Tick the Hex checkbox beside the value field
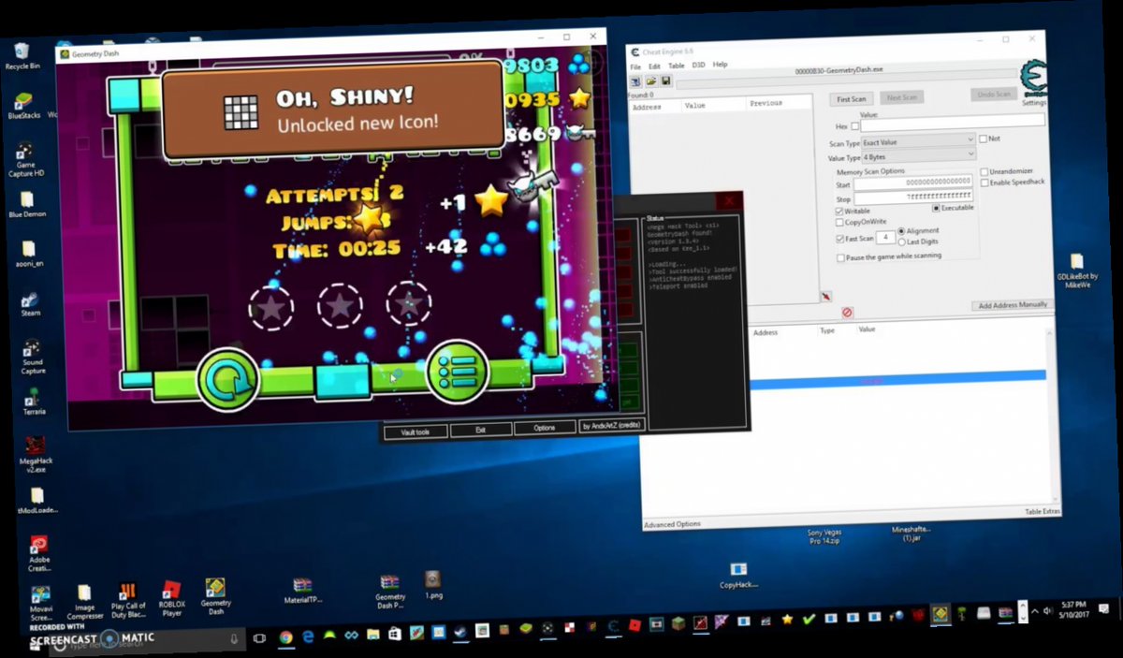Viewport: 1123px width, 658px height. pyautogui.click(x=854, y=126)
